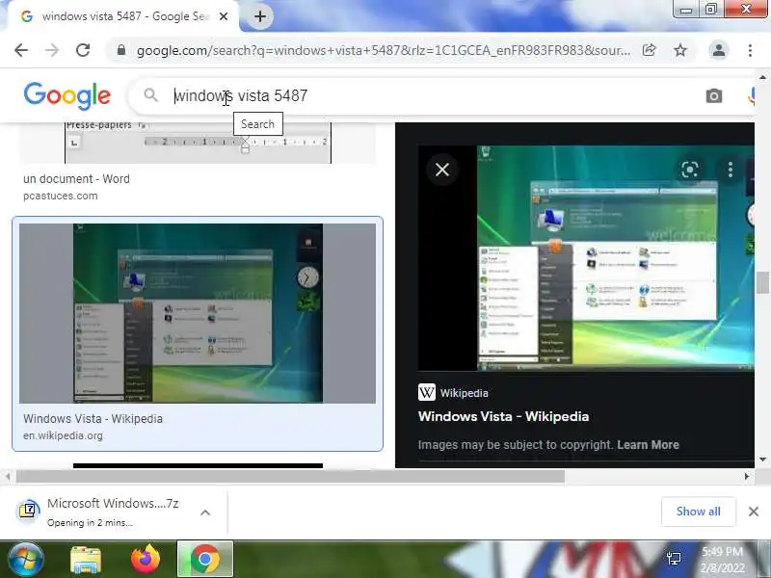
Task: Open the Chrome profile avatar
Action: [718, 50]
